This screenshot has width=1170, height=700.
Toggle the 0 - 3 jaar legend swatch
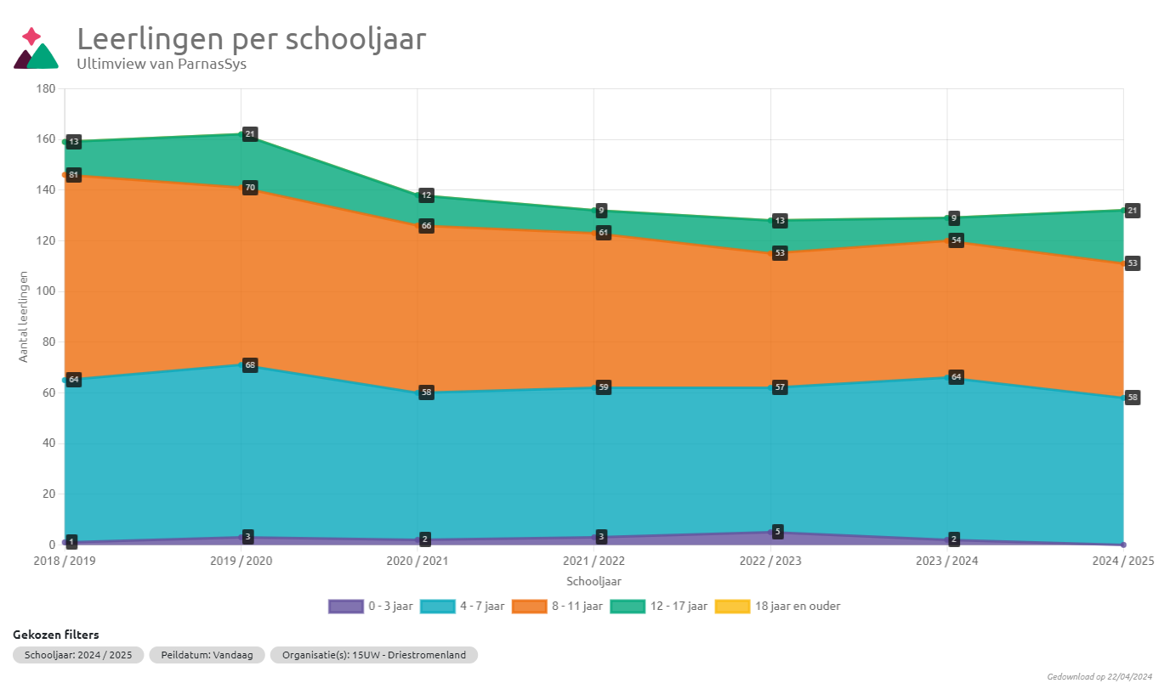coord(345,606)
